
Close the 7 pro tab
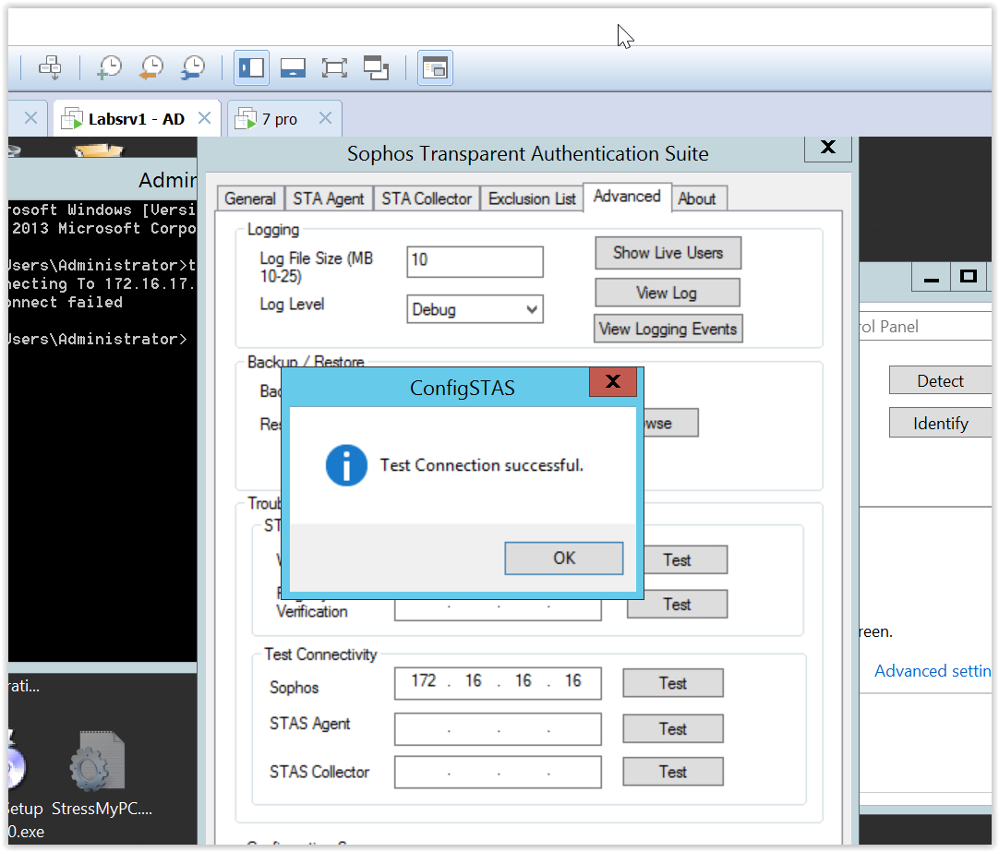(326, 118)
